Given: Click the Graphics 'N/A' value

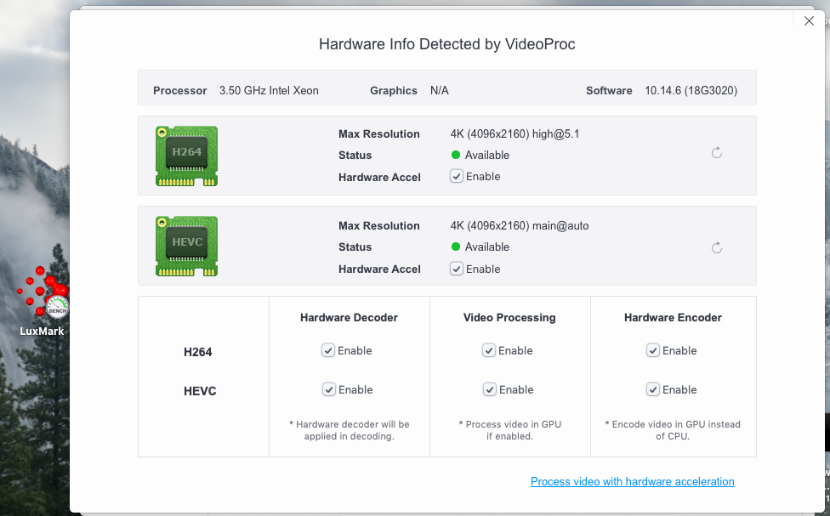Looking at the screenshot, I should click(x=440, y=90).
